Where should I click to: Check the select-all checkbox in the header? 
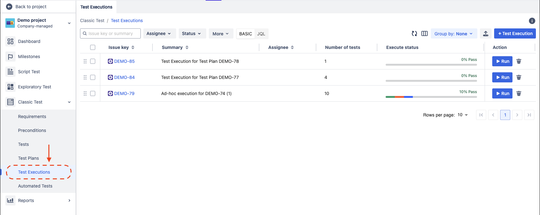coord(93,47)
